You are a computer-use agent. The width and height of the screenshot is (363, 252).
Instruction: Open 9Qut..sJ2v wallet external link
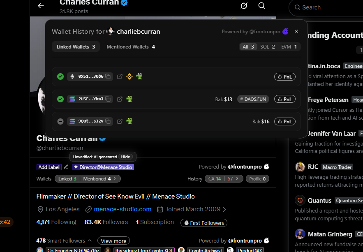(x=120, y=121)
